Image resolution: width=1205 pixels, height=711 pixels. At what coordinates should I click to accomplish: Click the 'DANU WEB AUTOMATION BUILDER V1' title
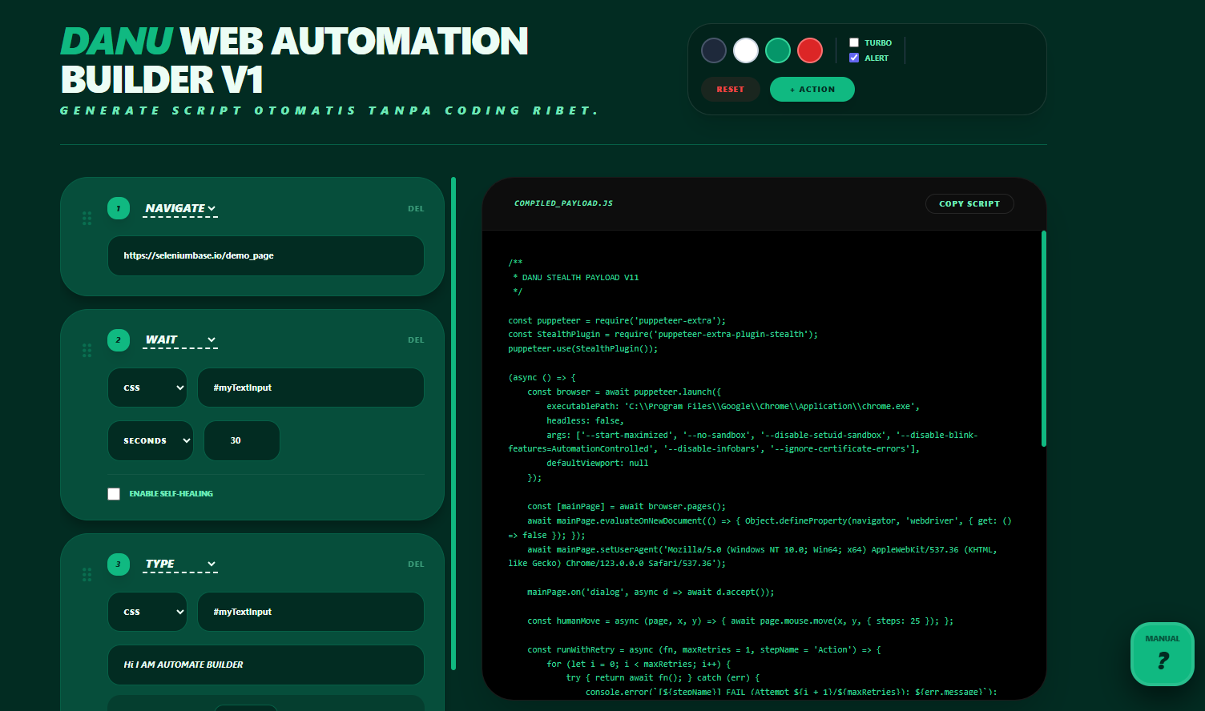click(x=295, y=60)
